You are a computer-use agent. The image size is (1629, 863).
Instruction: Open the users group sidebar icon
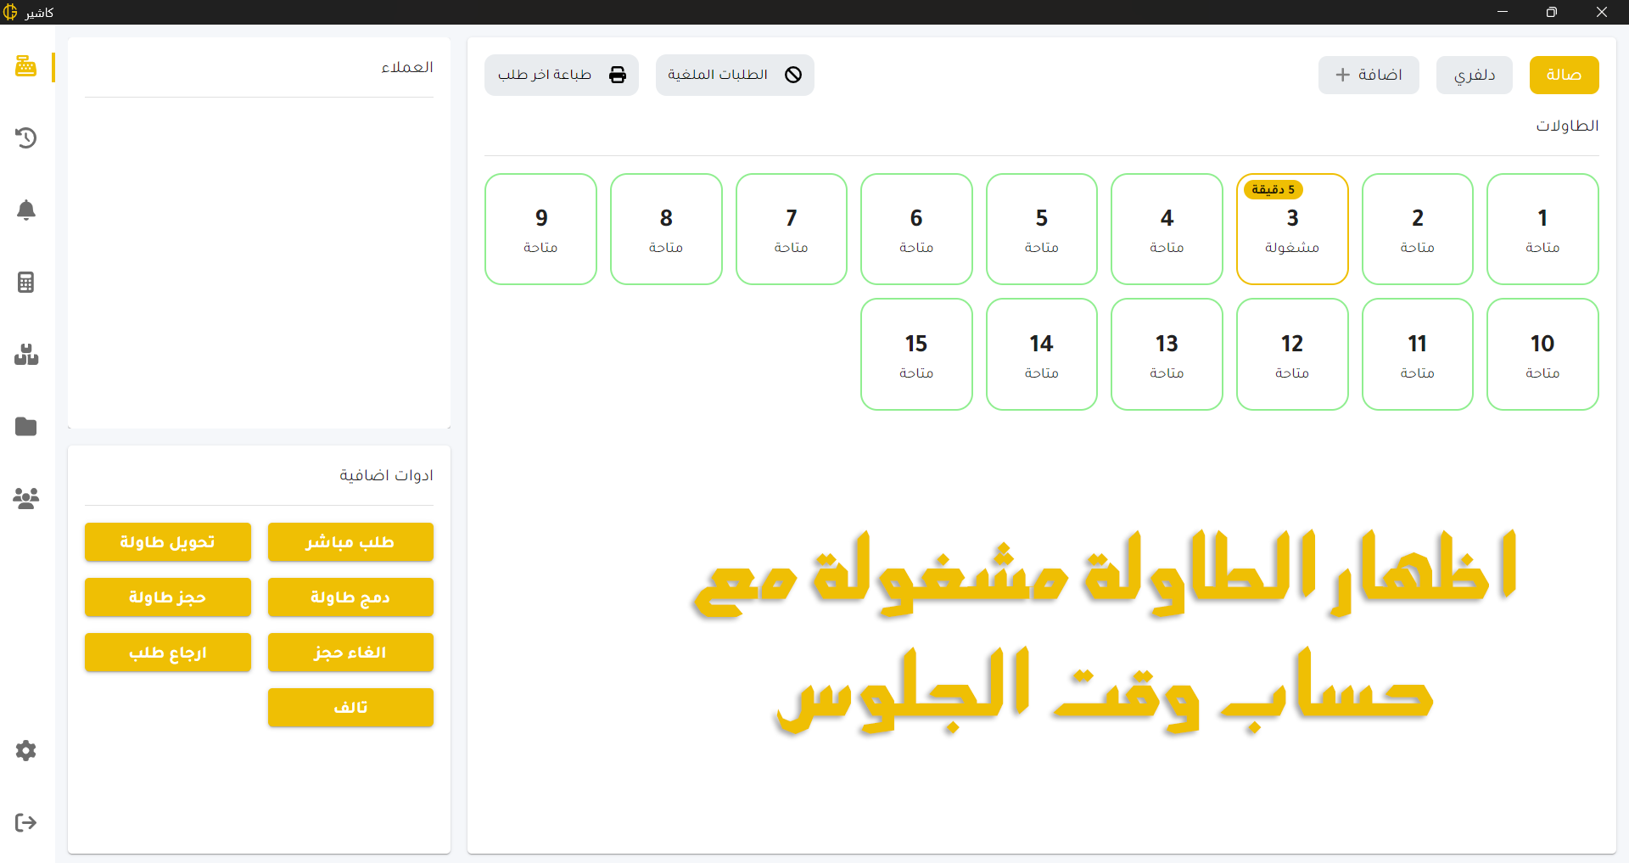pyautogui.click(x=25, y=498)
